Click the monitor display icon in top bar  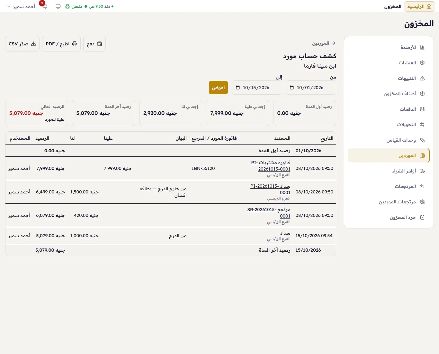[x=58, y=6]
